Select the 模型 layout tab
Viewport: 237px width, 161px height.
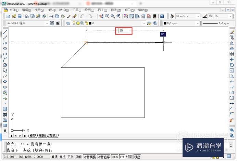click(33, 135)
